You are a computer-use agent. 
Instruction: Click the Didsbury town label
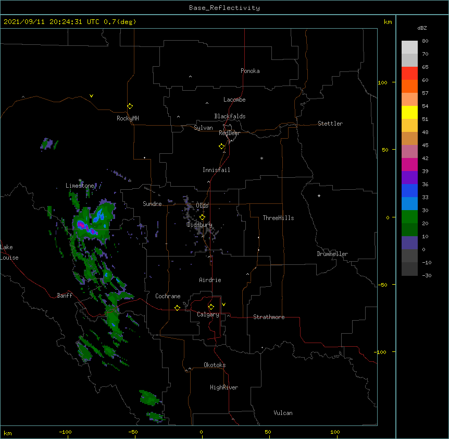point(199,225)
